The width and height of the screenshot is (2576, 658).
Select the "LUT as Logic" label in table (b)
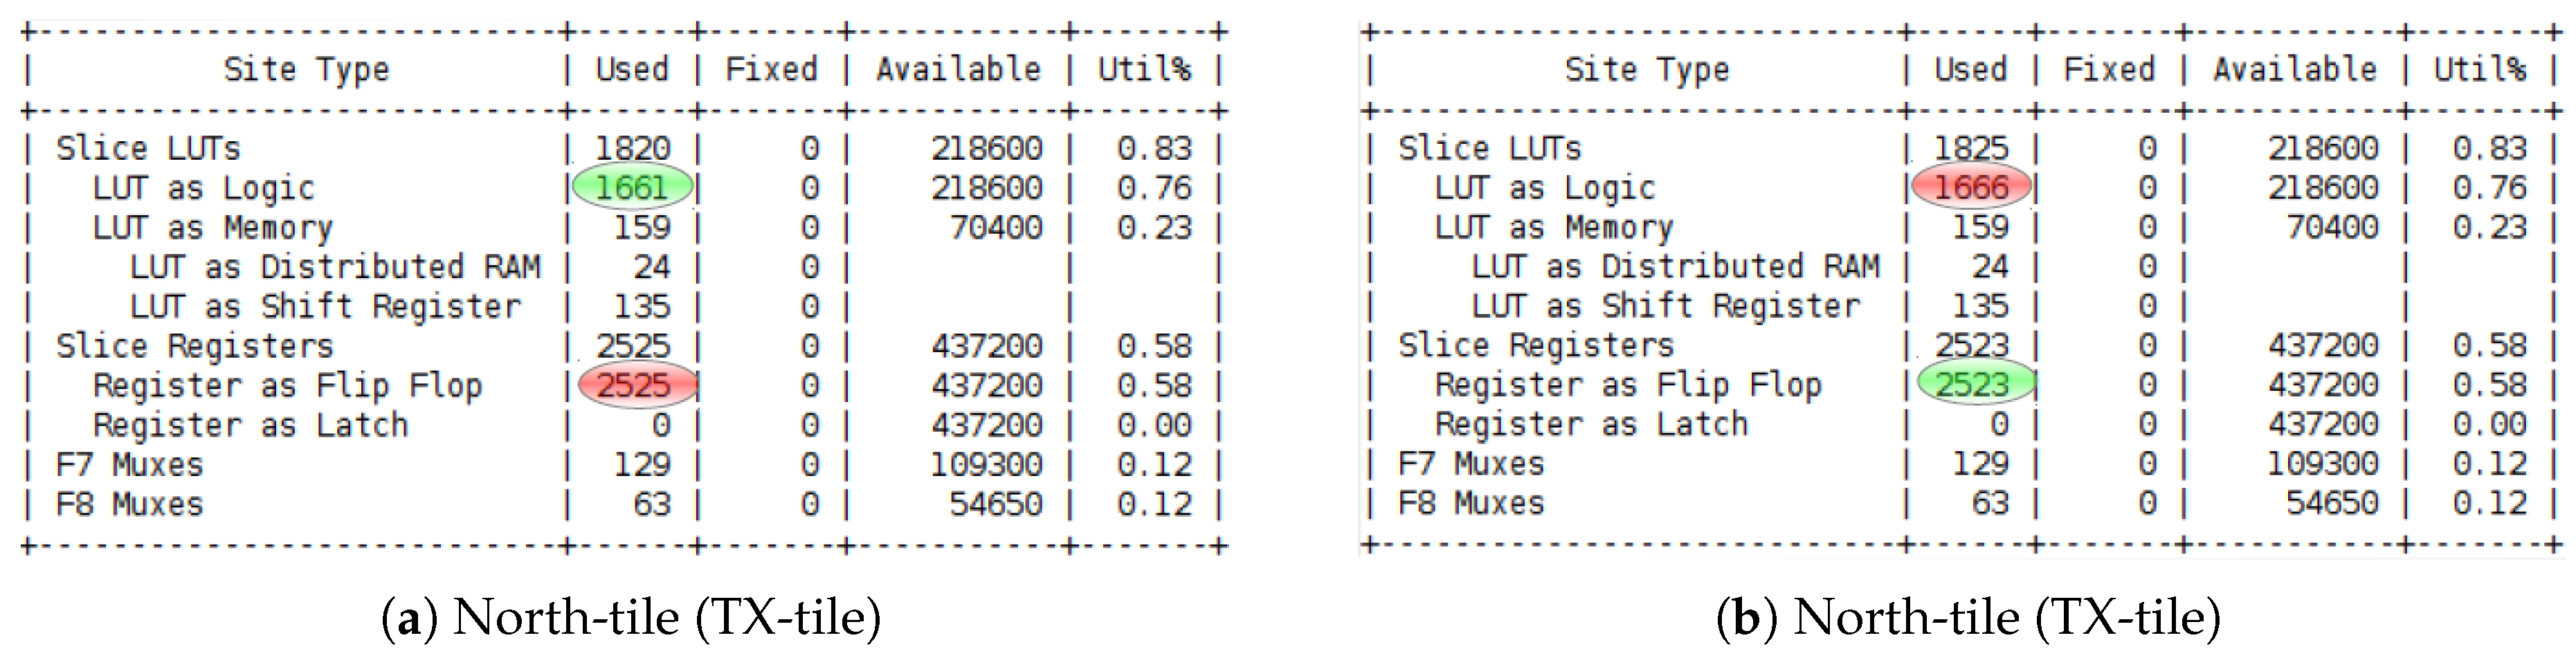click(x=1545, y=188)
